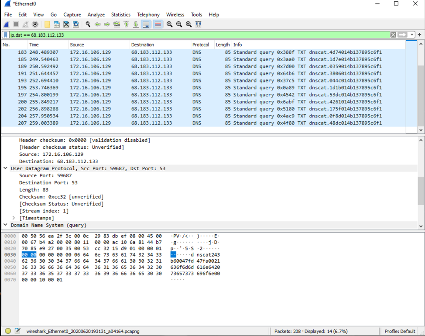This screenshot has height=336, width=425.
Task: Open the Help menu
Action: pyautogui.click(x=214, y=15)
